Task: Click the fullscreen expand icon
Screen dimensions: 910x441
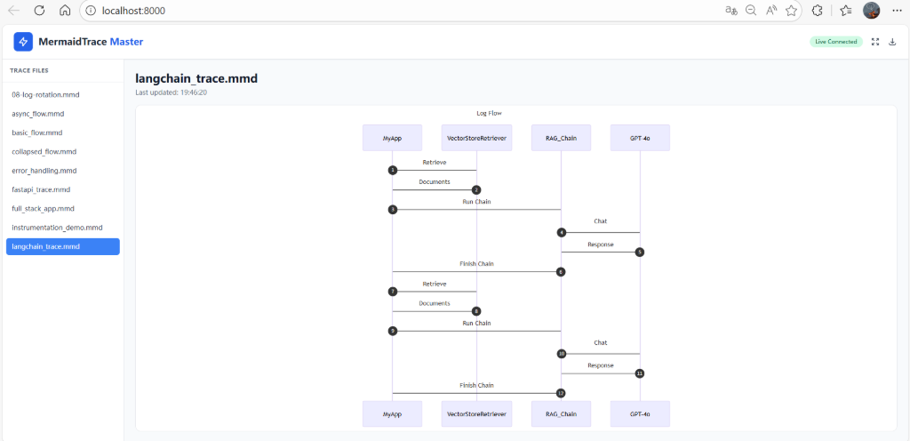Action: [875, 42]
